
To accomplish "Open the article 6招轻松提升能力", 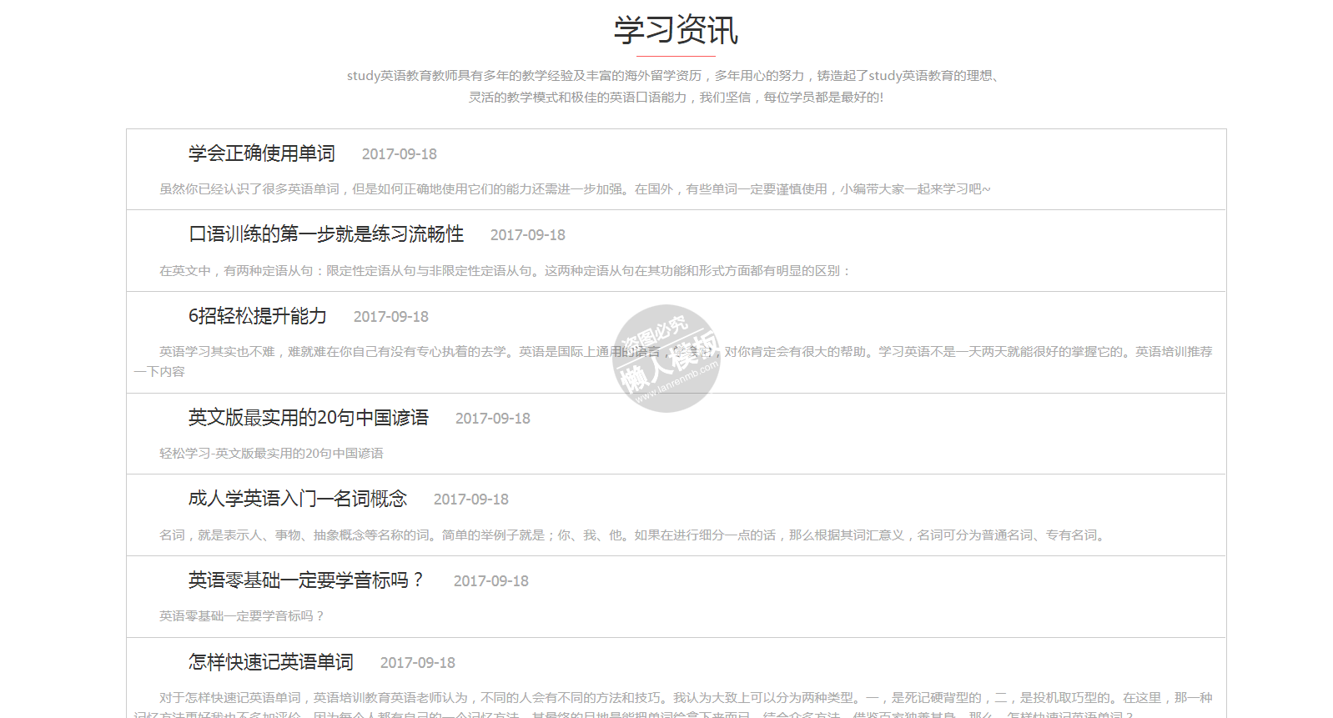I will pyautogui.click(x=257, y=316).
